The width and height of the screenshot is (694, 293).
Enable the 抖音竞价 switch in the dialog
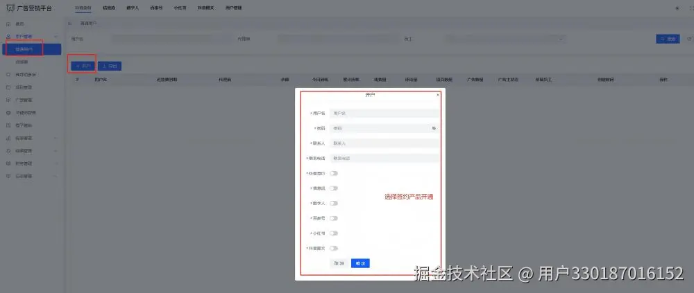point(334,173)
